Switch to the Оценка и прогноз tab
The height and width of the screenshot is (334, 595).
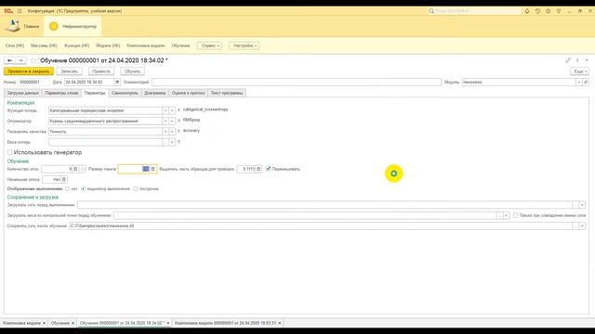pos(188,93)
